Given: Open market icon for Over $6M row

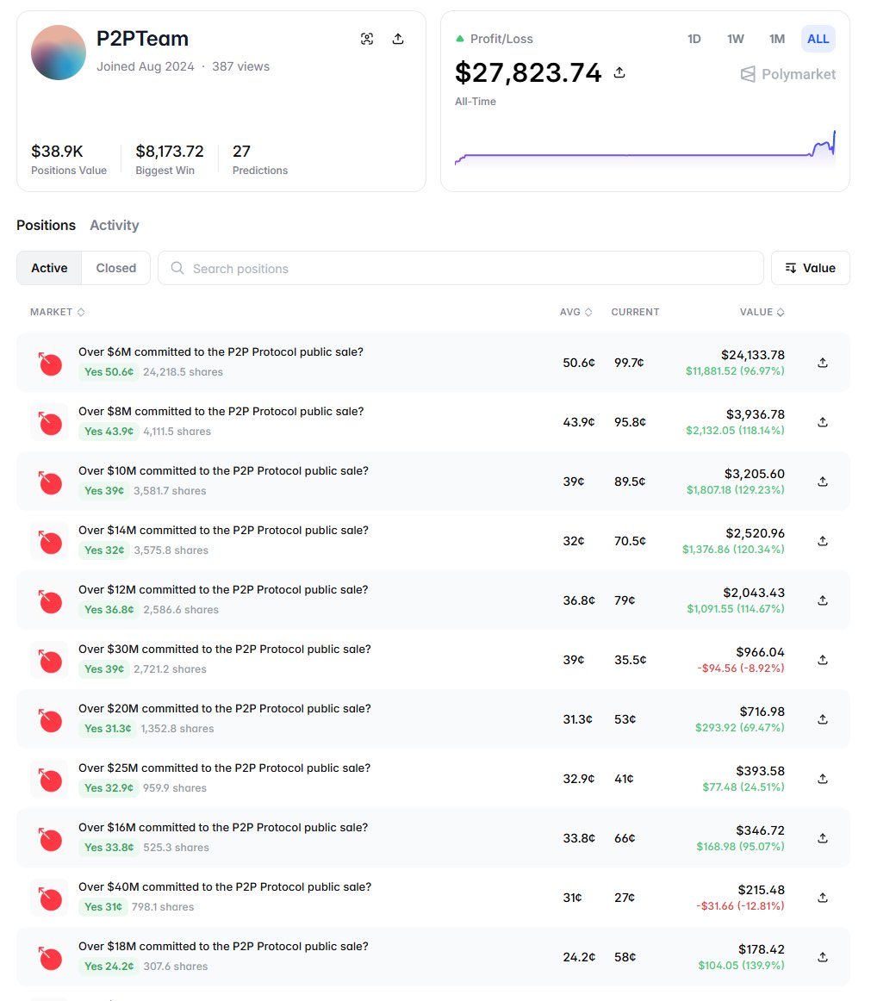Looking at the screenshot, I should [x=49, y=363].
